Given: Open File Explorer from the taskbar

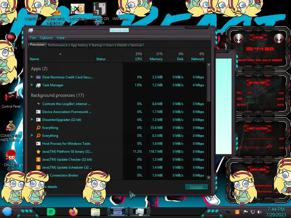Looking at the screenshot, I should pyautogui.click(x=95, y=212).
